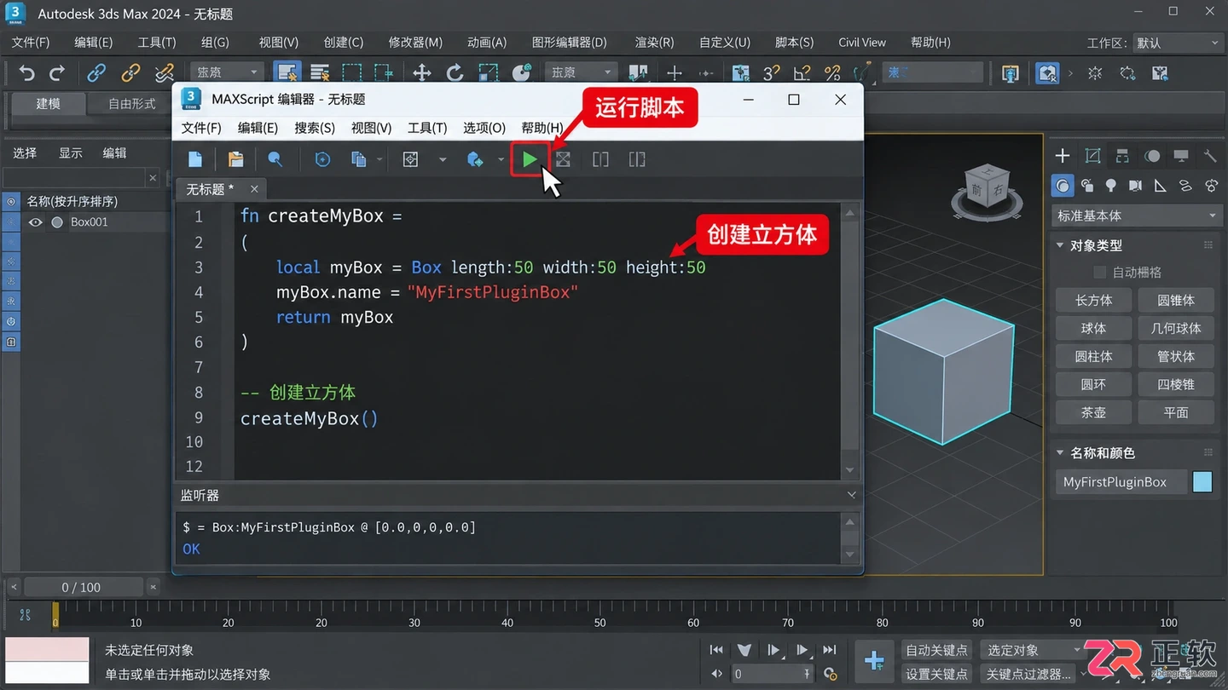Open the Modify panel tab icon
This screenshot has height=690, width=1228.
[1092, 156]
